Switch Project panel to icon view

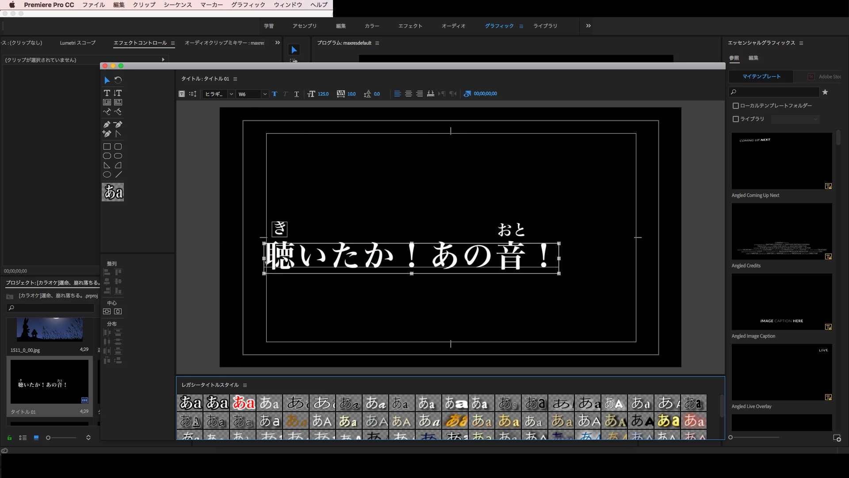click(36, 438)
